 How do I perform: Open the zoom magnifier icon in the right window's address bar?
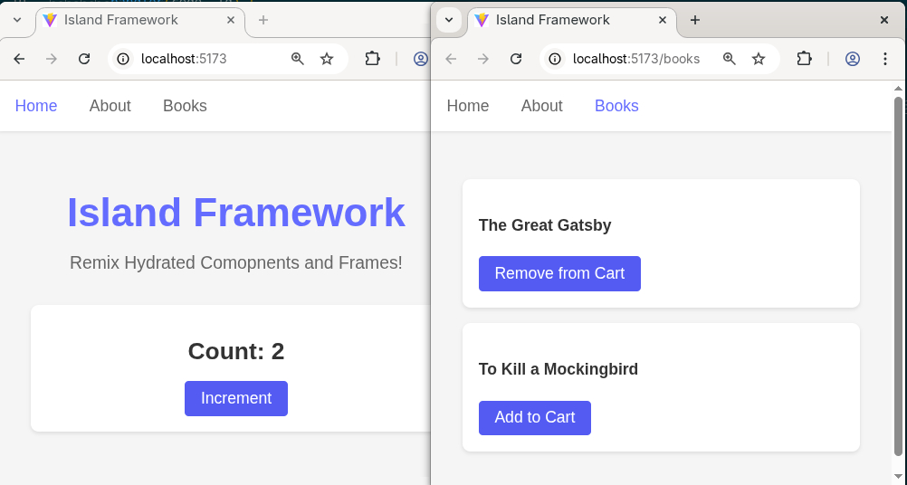[730, 59]
